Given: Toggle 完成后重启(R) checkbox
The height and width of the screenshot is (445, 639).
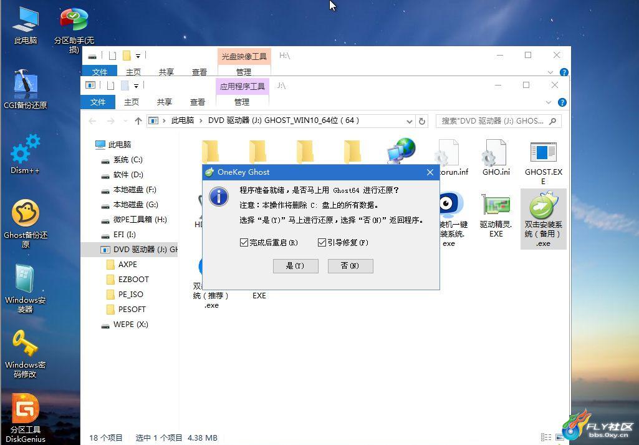Looking at the screenshot, I should 244,243.
